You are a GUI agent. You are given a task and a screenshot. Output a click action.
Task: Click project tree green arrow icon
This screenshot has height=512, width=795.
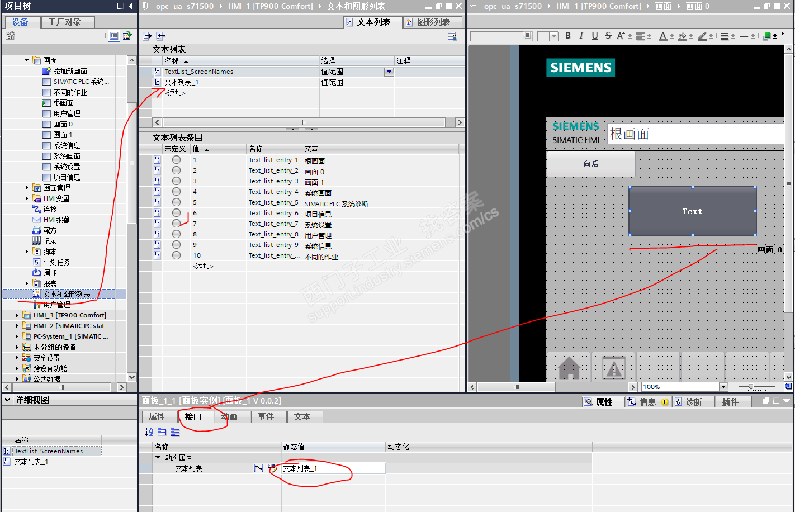(127, 36)
